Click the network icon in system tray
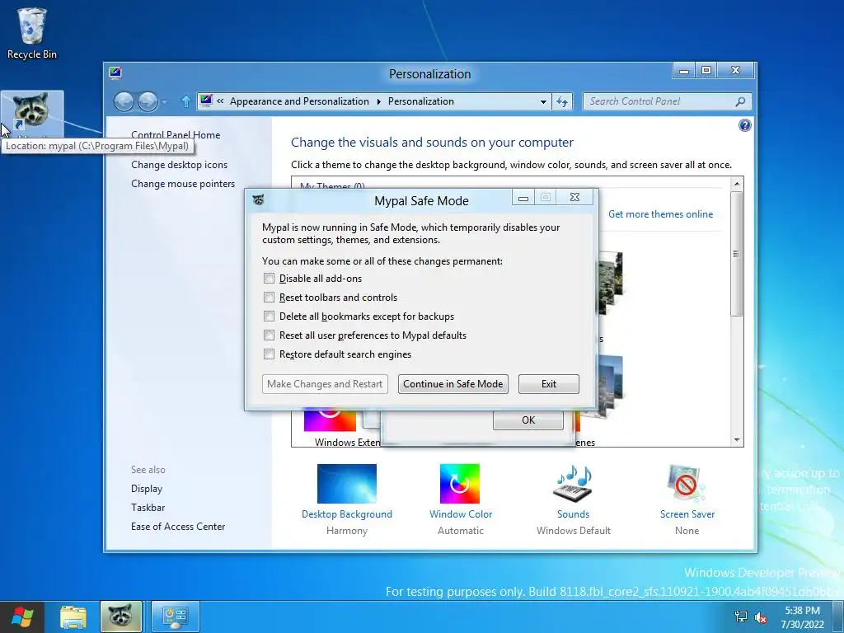 click(x=741, y=617)
